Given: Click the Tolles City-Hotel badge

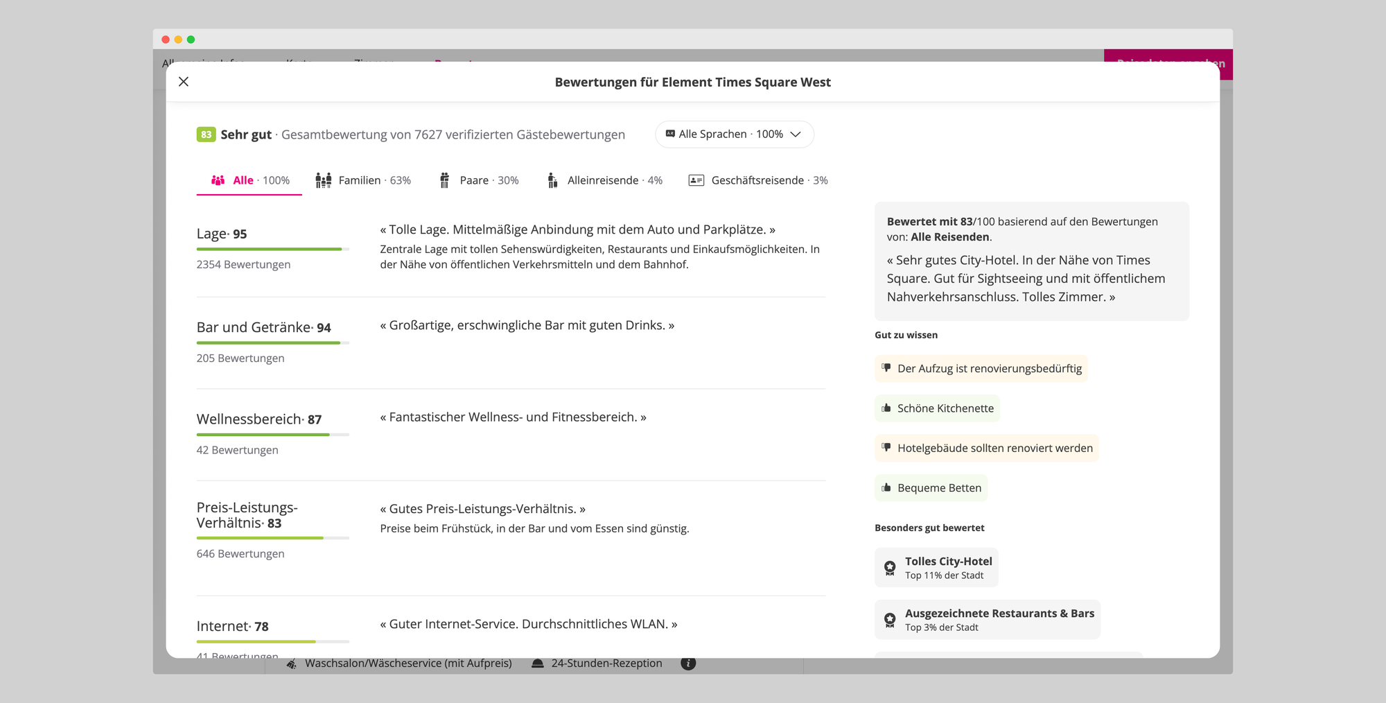Looking at the screenshot, I should click(x=936, y=568).
